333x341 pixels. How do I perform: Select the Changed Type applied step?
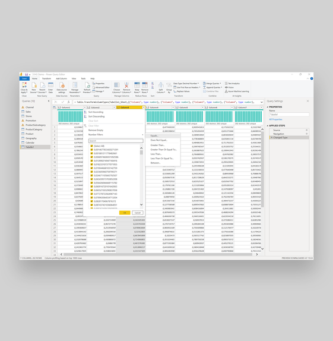[289, 138]
